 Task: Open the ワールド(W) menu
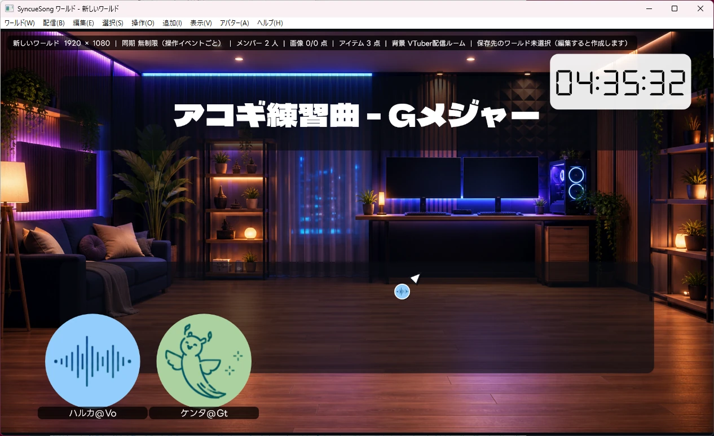[20, 23]
